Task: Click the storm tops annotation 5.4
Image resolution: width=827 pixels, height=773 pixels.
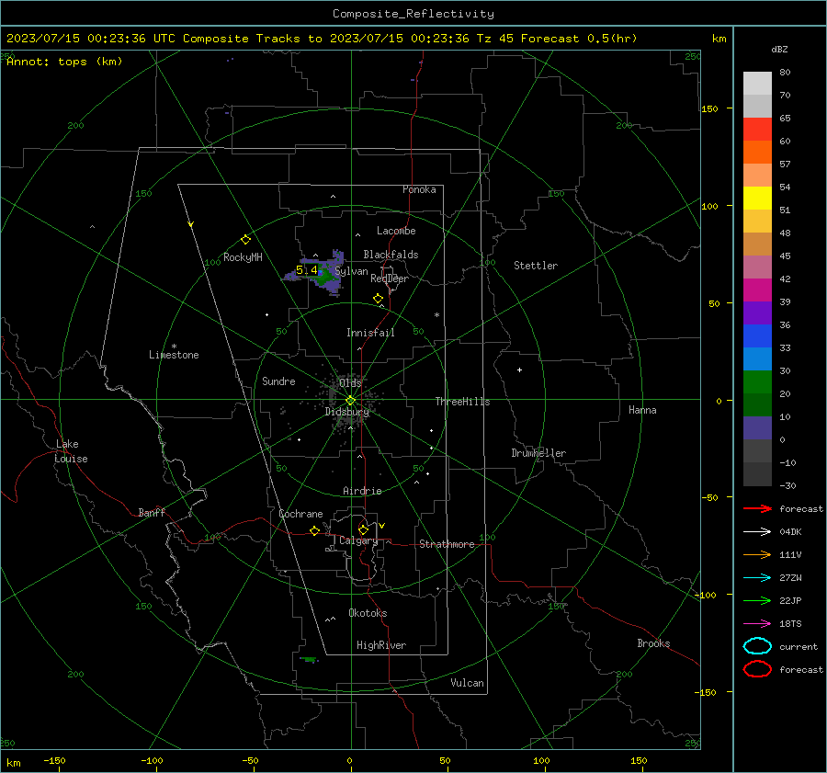Action: click(307, 270)
